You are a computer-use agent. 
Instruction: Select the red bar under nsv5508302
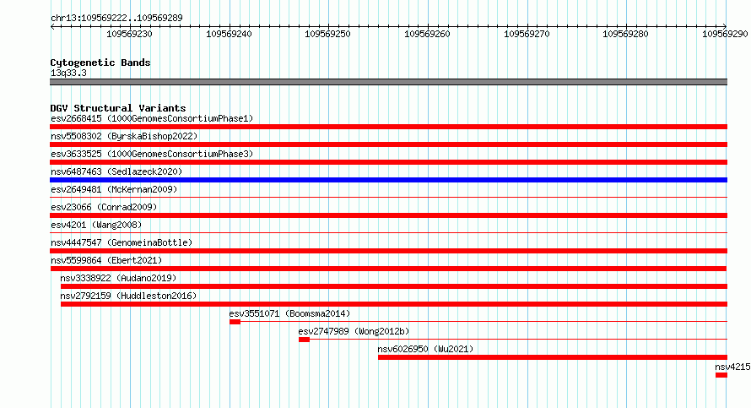pos(388,144)
